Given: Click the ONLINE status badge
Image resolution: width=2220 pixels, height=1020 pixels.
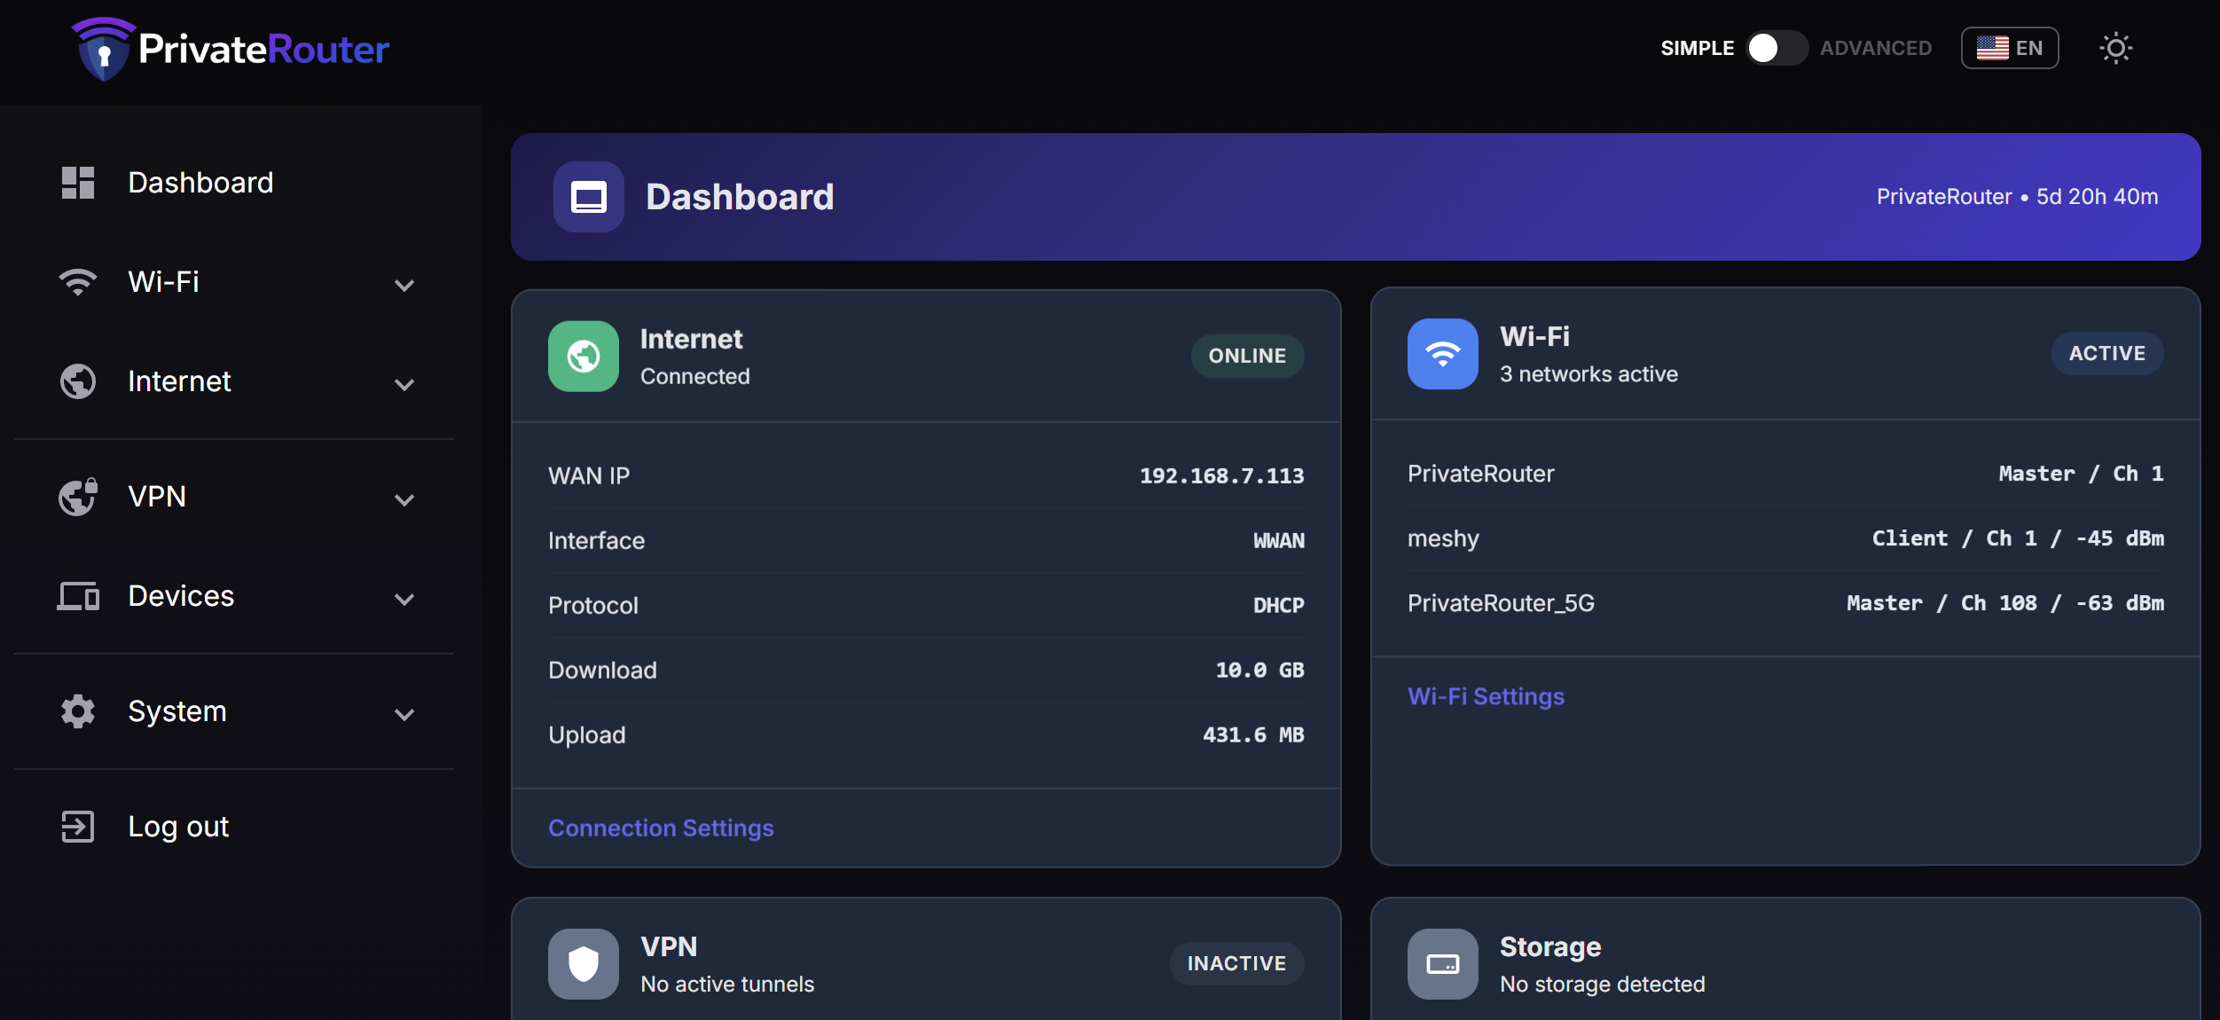Looking at the screenshot, I should [x=1247, y=357].
